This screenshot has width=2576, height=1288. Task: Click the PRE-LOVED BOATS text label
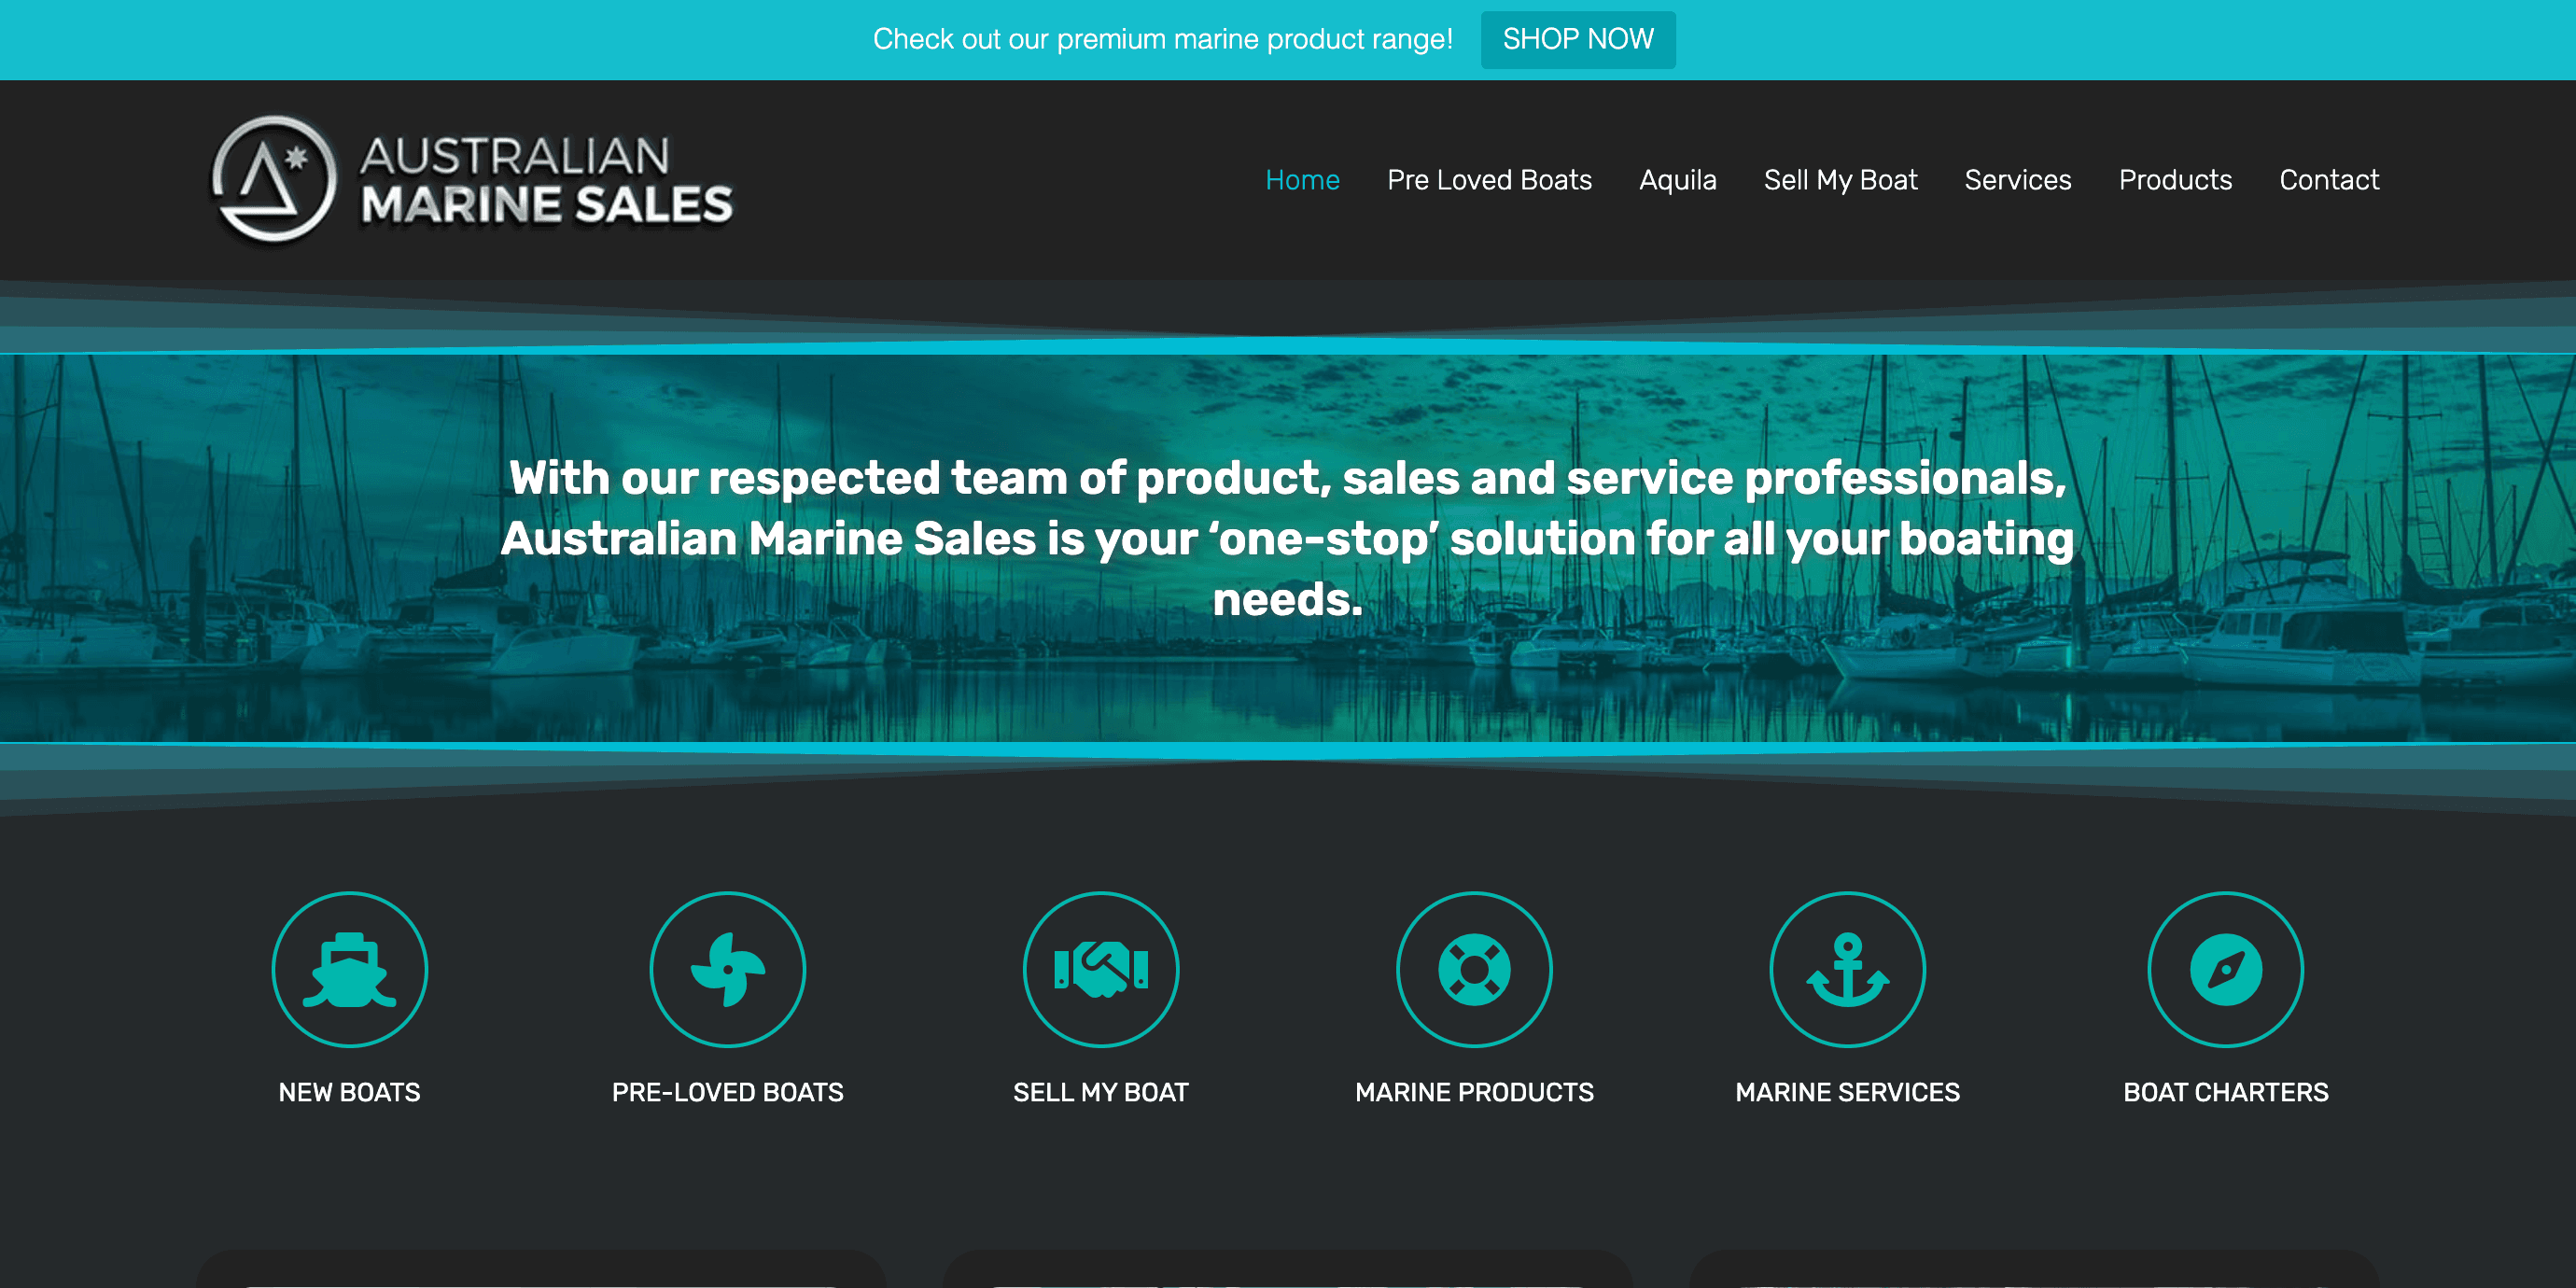pyautogui.click(x=727, y=1092)
